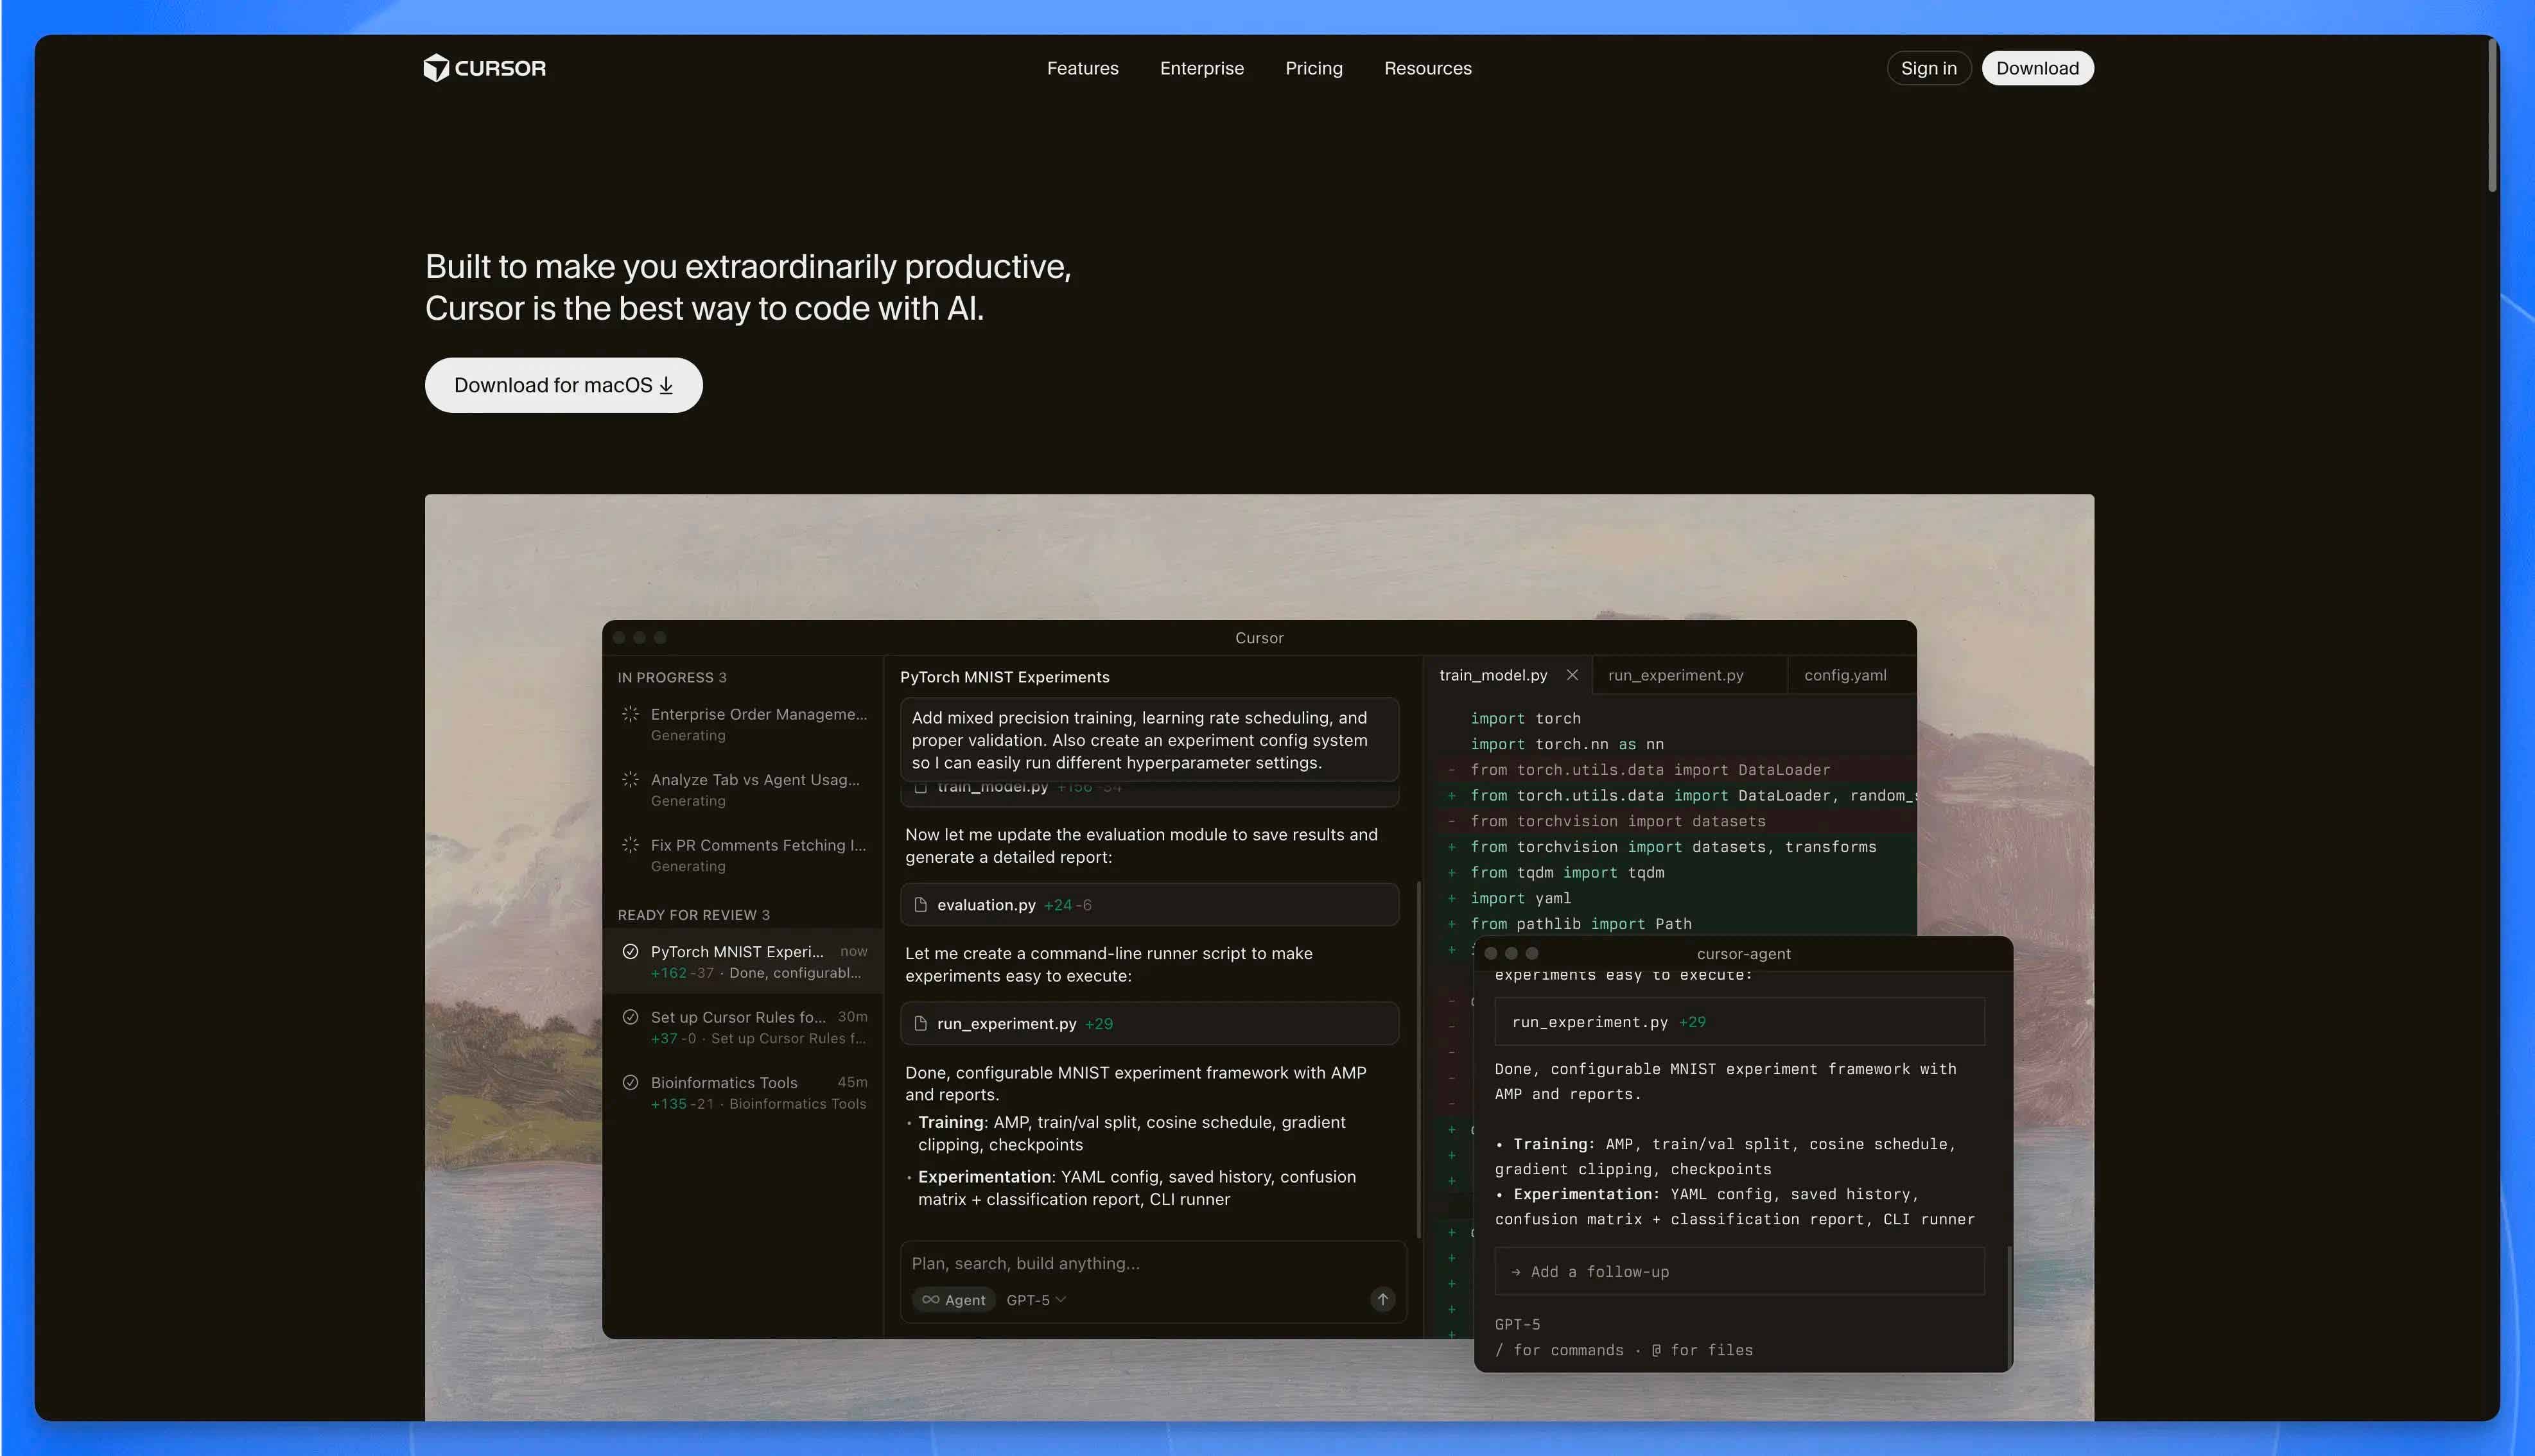This screenshot has width=2535, height=1456.
Task: Click the Sign in button
Action: [1928, 68]
